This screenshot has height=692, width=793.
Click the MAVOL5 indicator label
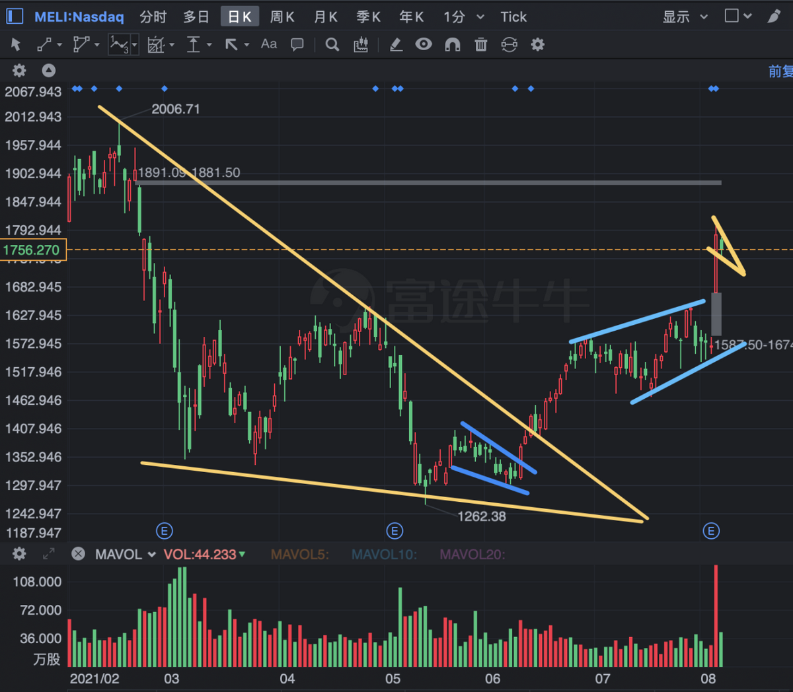pos(299,554)
